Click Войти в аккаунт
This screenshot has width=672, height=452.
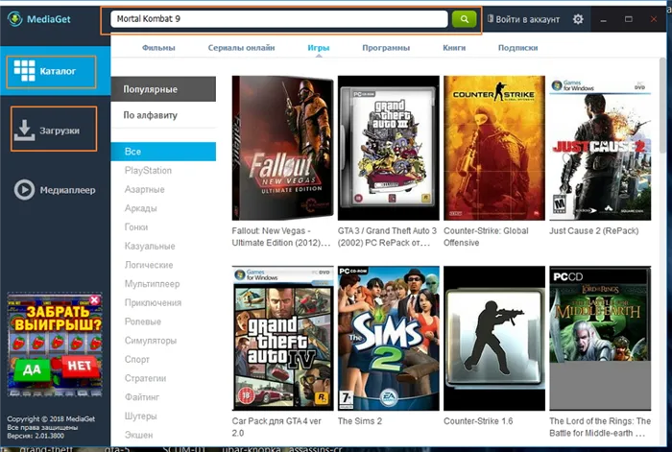(524, 19)
